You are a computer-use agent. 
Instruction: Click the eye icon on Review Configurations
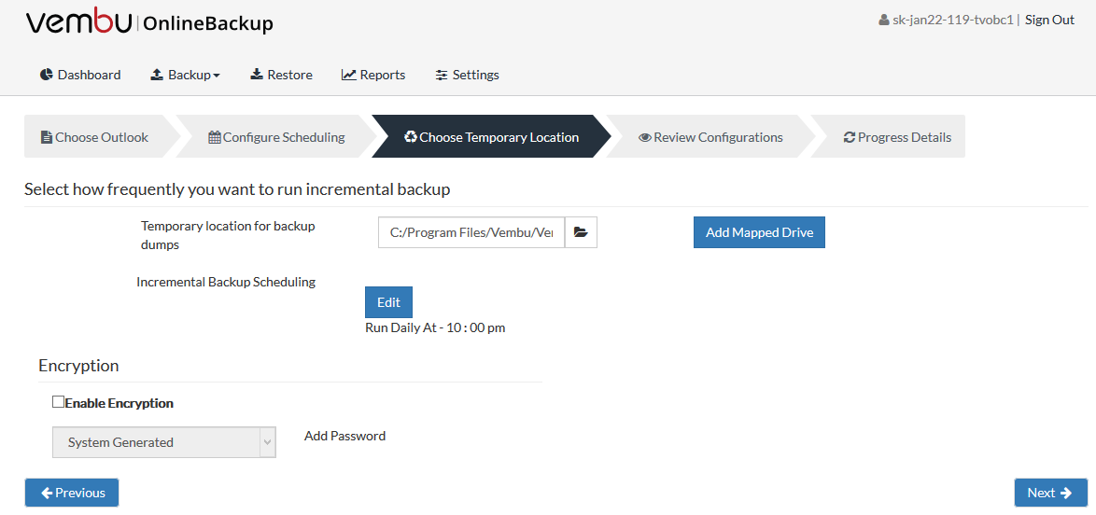(x=644, y=138)
